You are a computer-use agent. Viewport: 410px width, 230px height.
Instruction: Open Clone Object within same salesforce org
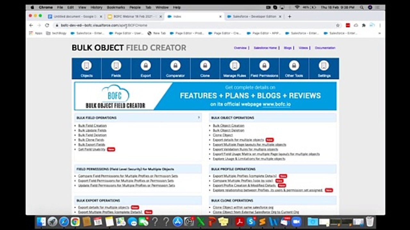point(243,207)
